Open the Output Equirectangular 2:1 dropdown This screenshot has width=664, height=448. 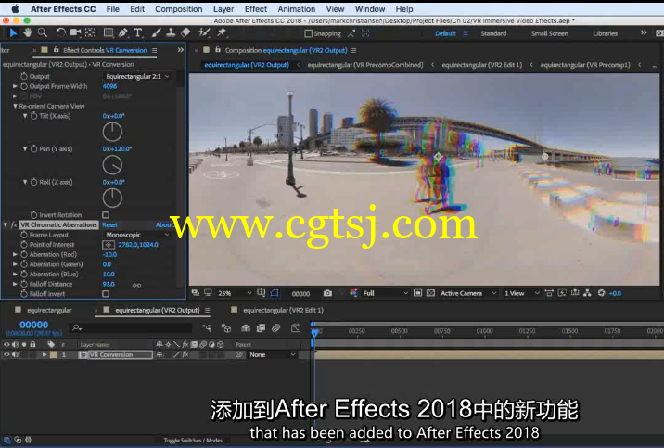coord(137,77)
